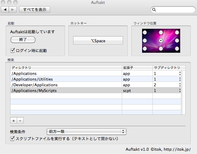This screenshot has height=154, width=197.
Task: Toggle the ログイン時に起動 checkbox
Action: click(x=13, y=50)
